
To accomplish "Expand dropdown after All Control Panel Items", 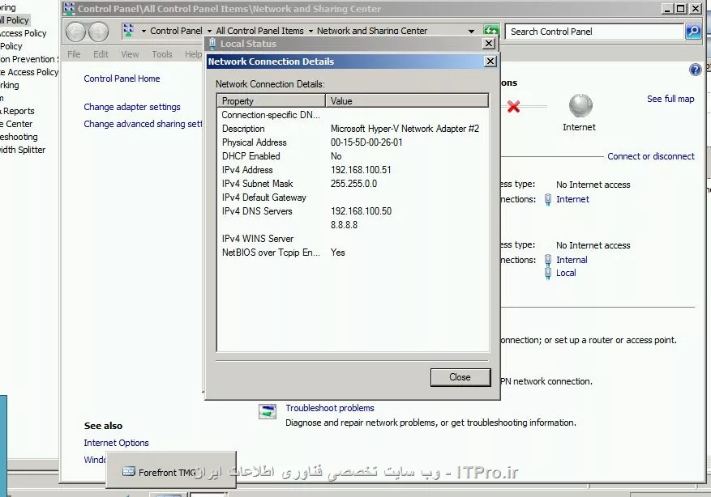I will tap(311, 32).
